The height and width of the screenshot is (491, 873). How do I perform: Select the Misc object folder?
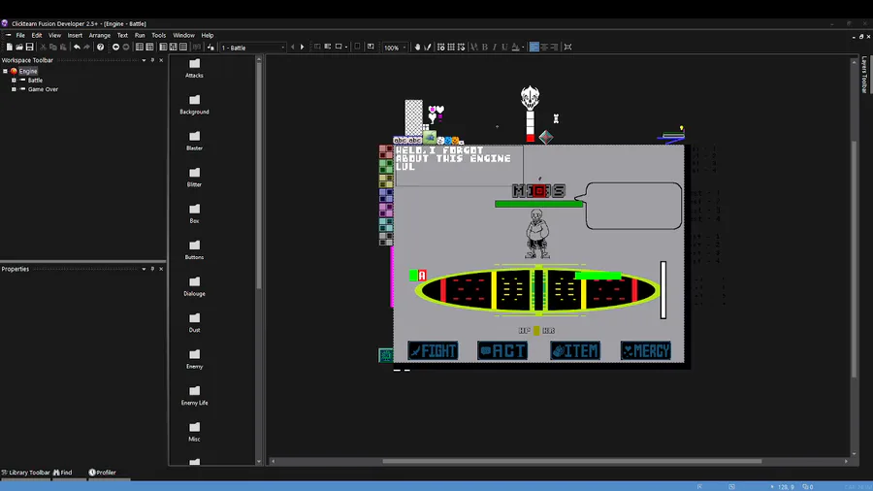pos(194,432)
